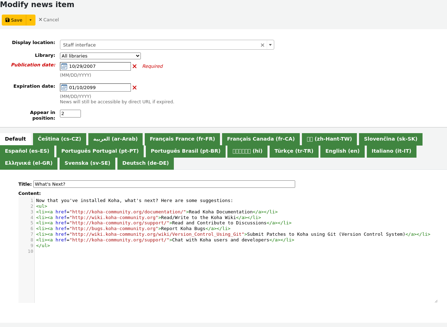The height and width of the screenshot is (327, 447).
Task: Click the Cancel link
Action: 49,20
